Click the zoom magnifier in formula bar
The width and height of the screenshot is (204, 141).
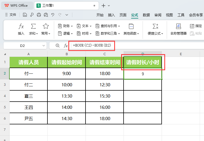(58, 46)
